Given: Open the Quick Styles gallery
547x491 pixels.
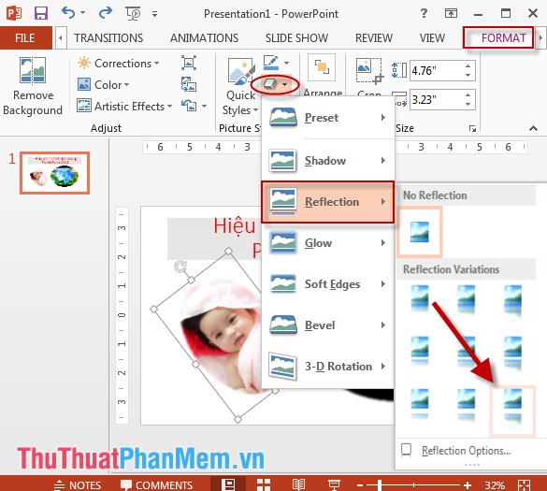Looking at the screenshot, I should click(x=240, y=86).
